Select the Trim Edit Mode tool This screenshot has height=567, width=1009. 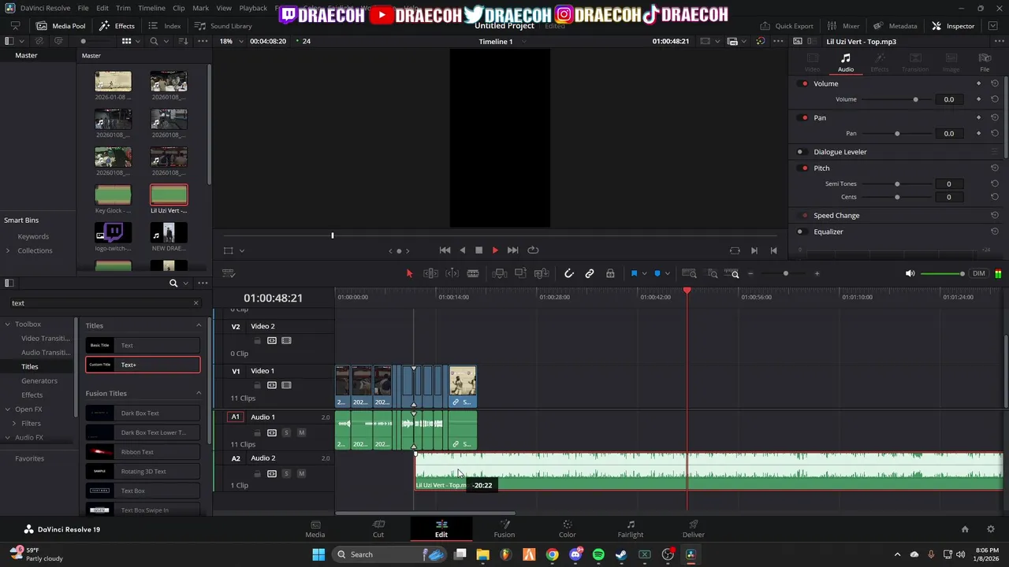[430, 273]
